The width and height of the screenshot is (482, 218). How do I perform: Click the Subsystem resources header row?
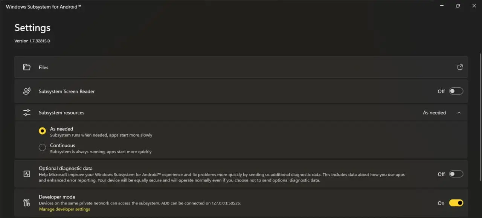point(241,113)
